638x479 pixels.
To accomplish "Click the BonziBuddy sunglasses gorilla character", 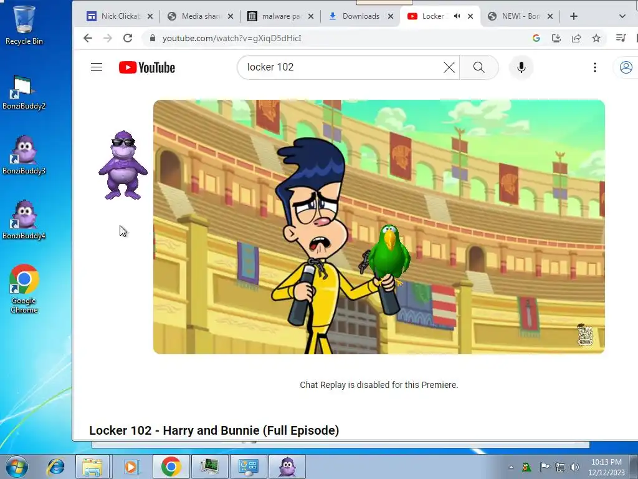I will pos(123,165).
